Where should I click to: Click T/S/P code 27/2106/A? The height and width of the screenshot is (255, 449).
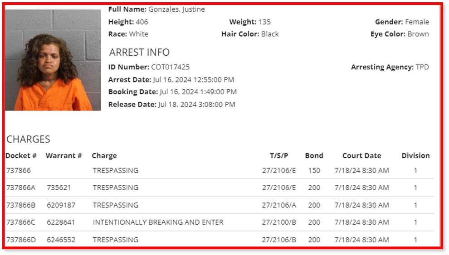pos(279,205)
